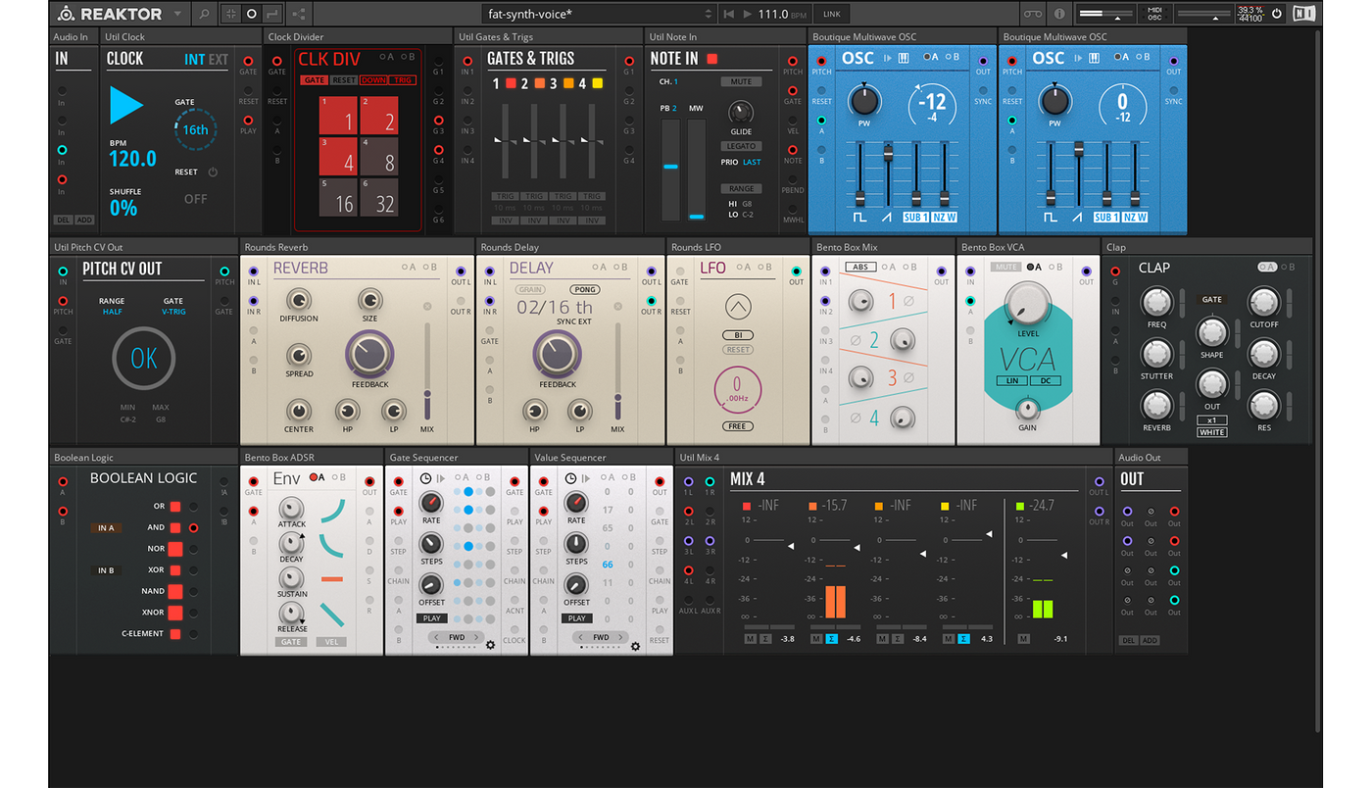Open the gear settings on Value Sequencer
This screenshot has height=788, width=1372.
point(635,645)
